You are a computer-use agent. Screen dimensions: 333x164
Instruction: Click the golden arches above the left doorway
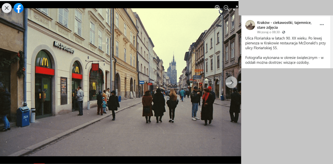click(44, 61)
